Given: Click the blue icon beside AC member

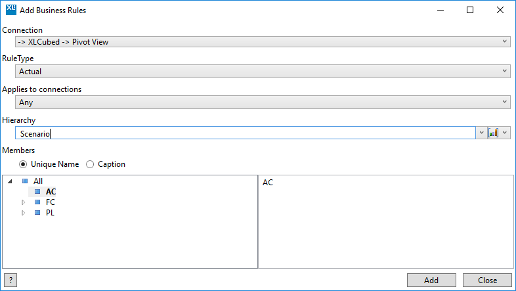Looking at the screenshot, I should 37,192.
